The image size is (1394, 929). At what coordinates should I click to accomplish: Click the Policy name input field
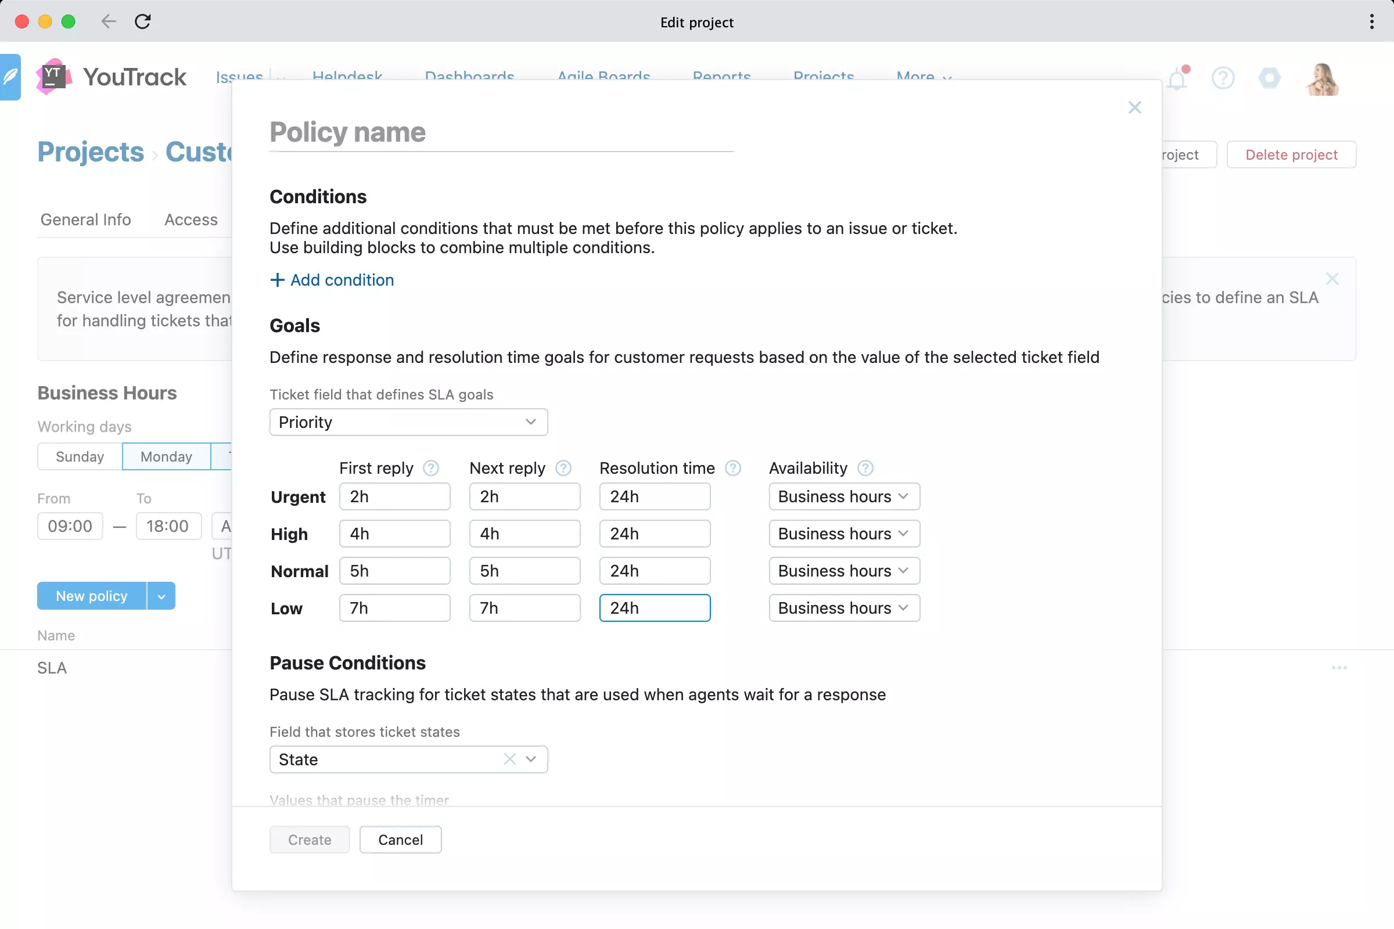pyautogui.click(x=501, y=133)
